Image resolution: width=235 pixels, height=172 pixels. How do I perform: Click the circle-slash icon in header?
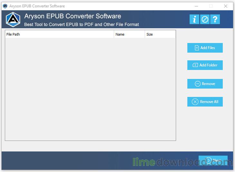tap(205, 19)
